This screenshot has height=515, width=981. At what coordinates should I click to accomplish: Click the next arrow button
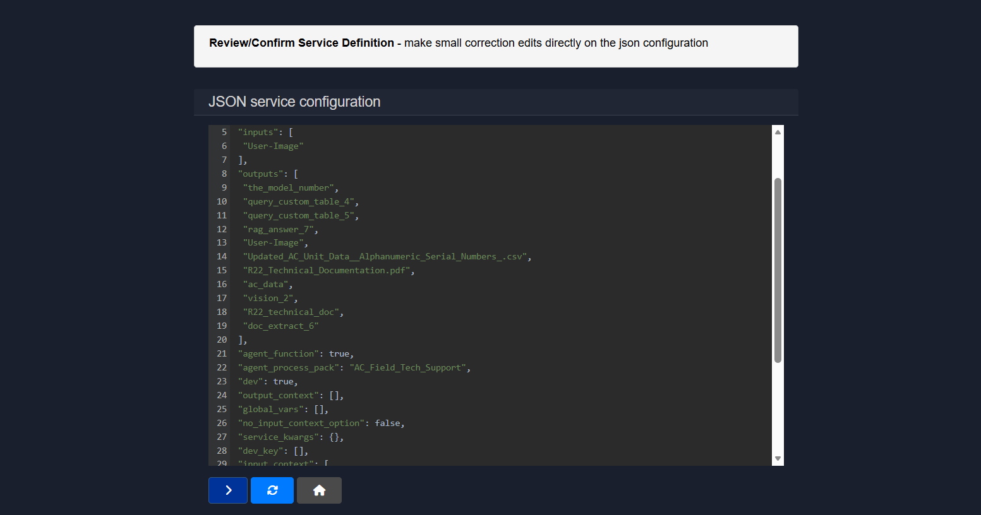(x=228, y=490)
